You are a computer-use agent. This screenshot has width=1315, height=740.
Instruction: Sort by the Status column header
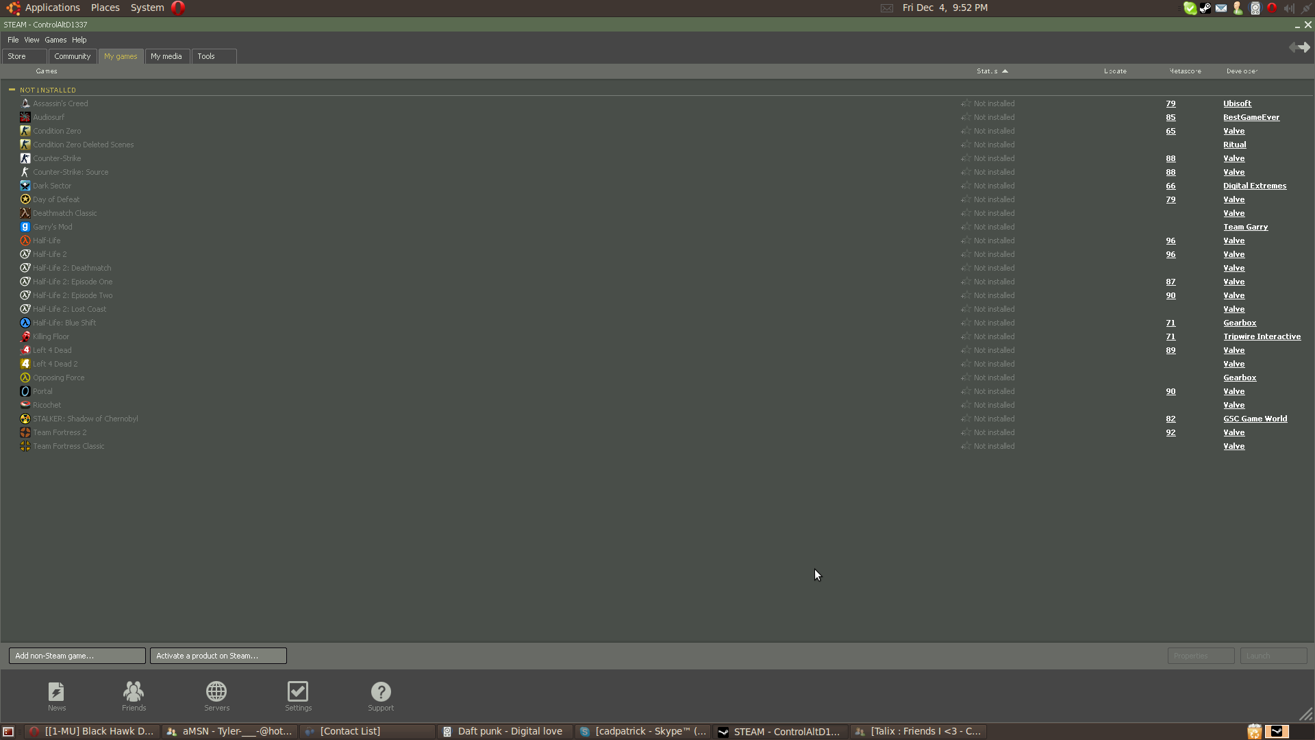pyautogui.click(x=992, y=71)
